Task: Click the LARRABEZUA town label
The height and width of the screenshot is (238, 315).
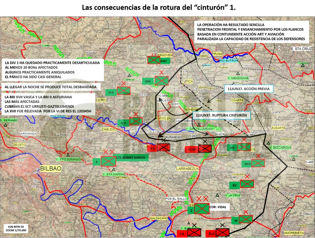Action: pos(187,169)
